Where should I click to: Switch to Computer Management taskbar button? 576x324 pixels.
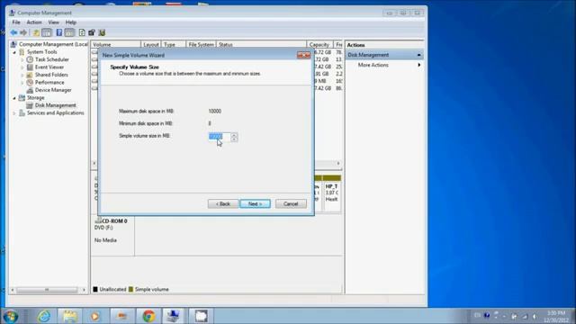(x=173, y=316)
